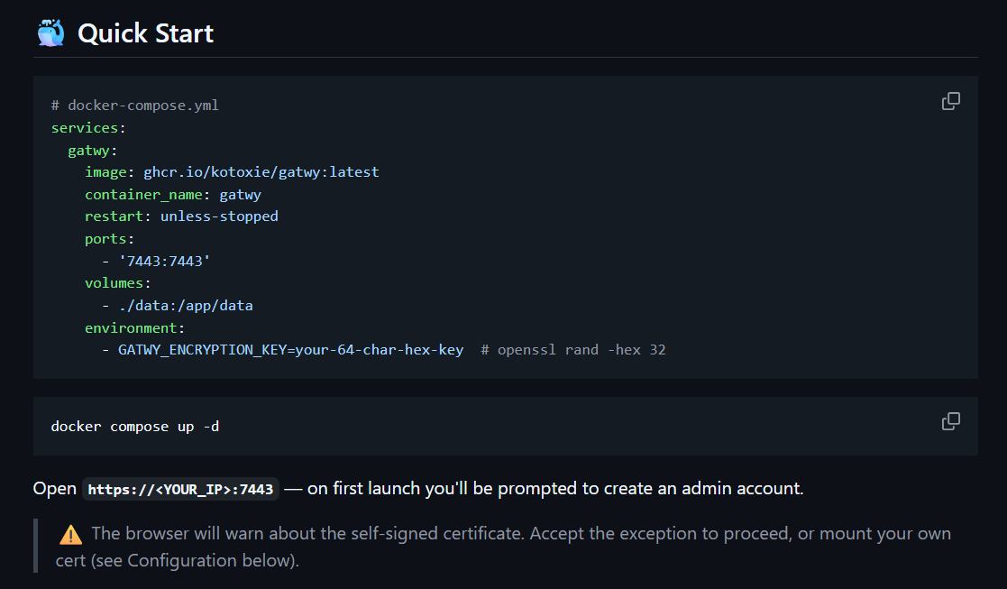Viewport: 1007px width, 589px height.
Task: Select the GATWY_ENCRYPTION_KEY environment variable line
Action: coord(290,349)
